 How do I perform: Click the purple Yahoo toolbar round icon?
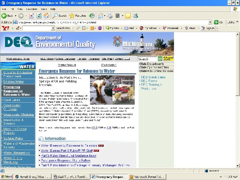100,28
